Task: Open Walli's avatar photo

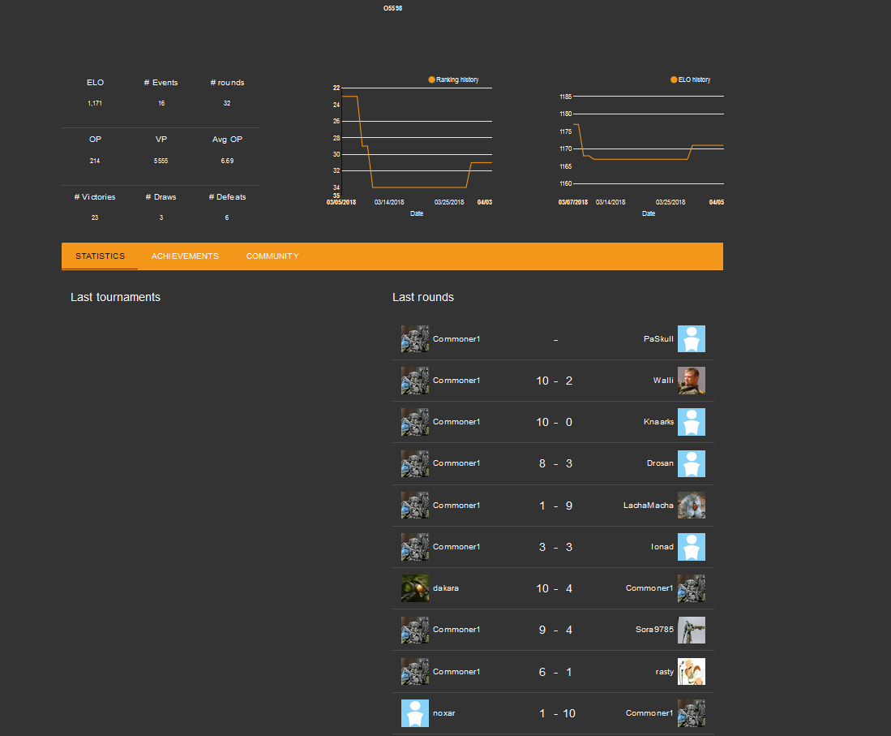Action: pyautogui.click(x=692, y=381)
